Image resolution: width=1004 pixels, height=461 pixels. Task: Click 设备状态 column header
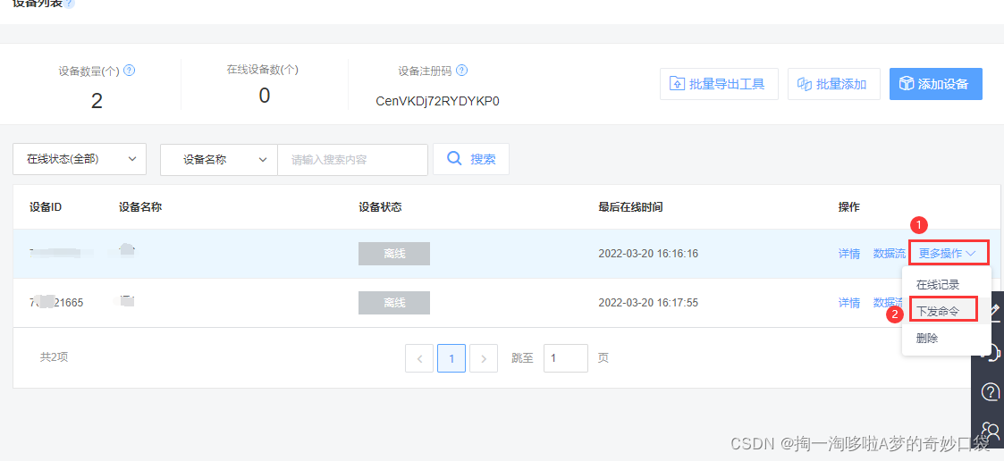point(380,207)
